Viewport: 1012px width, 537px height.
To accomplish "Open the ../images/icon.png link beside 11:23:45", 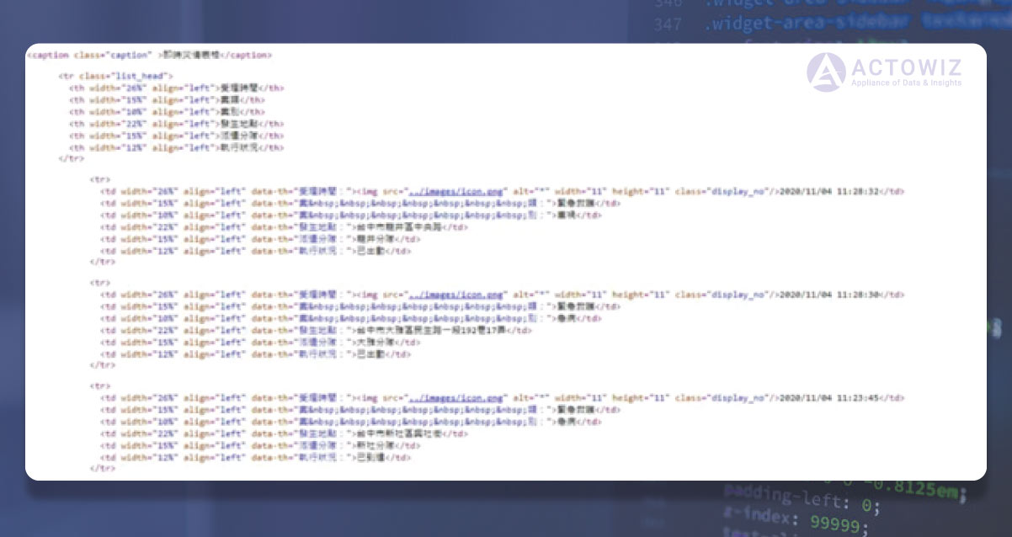I will [x=455, y=399].
